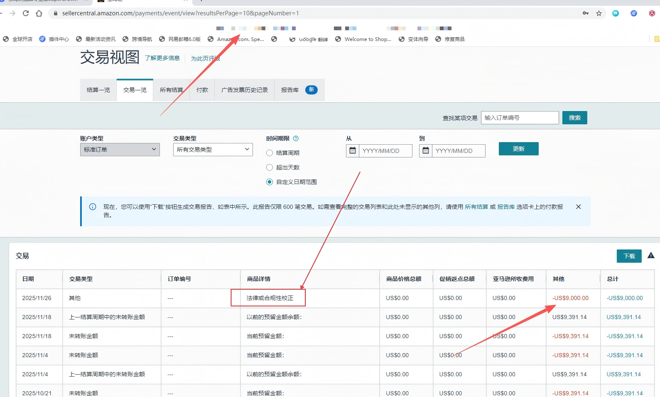This screenshot has height=397, width=660.
Task: Click the order number search field
Action: pyautogui.click(x=520, y=118)
